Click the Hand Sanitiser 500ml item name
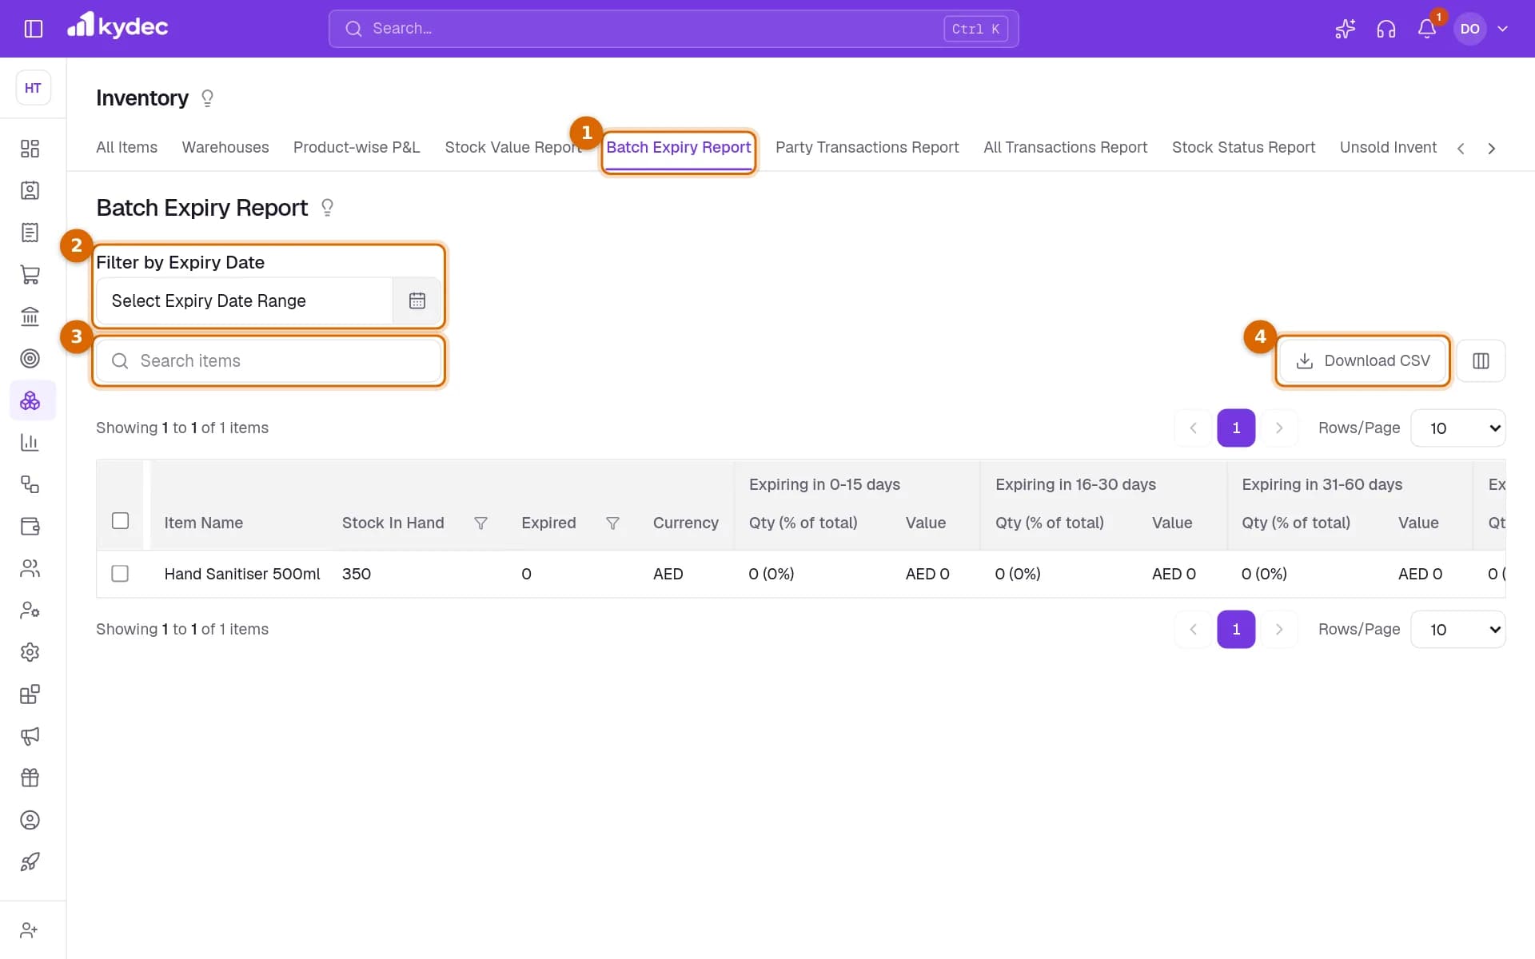 click(242, 574)
